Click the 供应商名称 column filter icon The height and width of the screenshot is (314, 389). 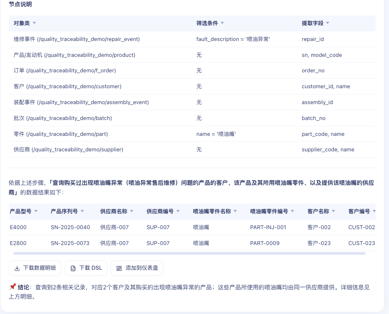click(132, 211)
